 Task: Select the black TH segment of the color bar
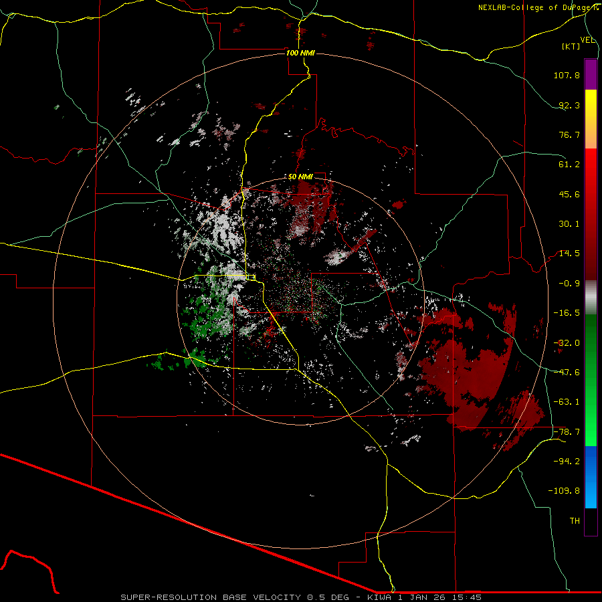[591, 521]
